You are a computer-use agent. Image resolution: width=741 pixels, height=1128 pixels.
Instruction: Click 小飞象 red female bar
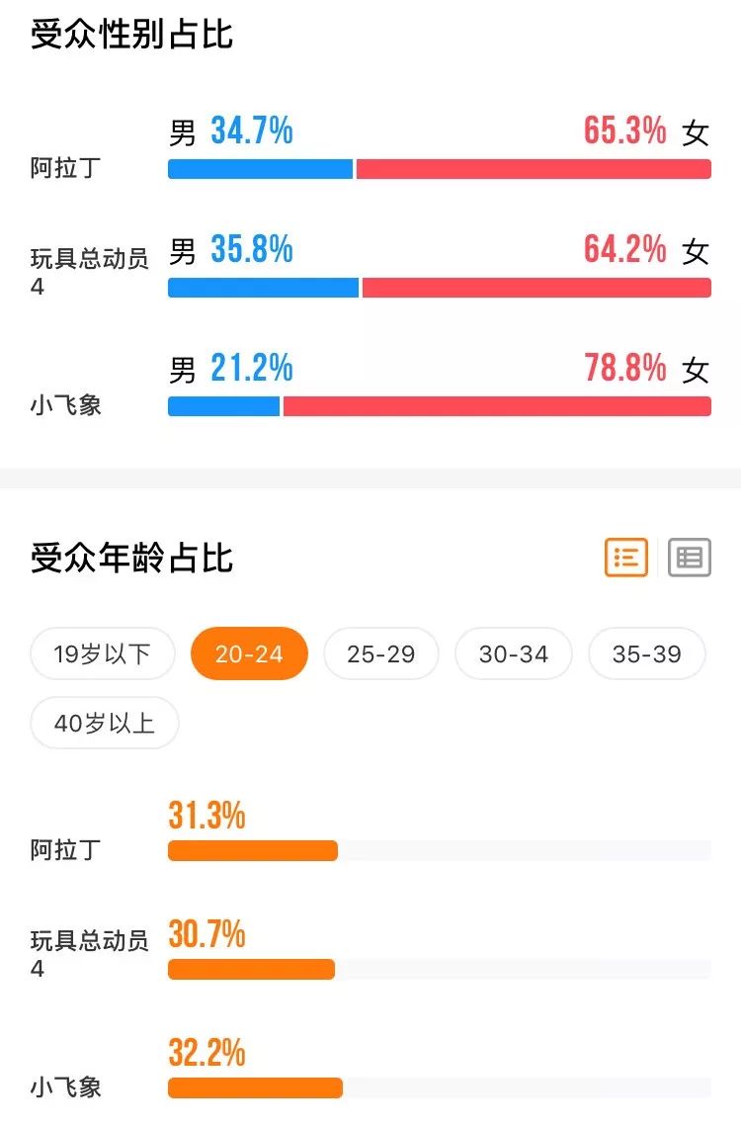click(x=497, y=406)
